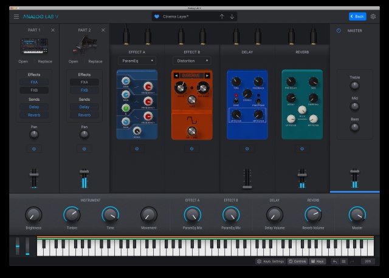Click the Master power icon
Viewport: 389px width, 278px height.
click(339, 31)
